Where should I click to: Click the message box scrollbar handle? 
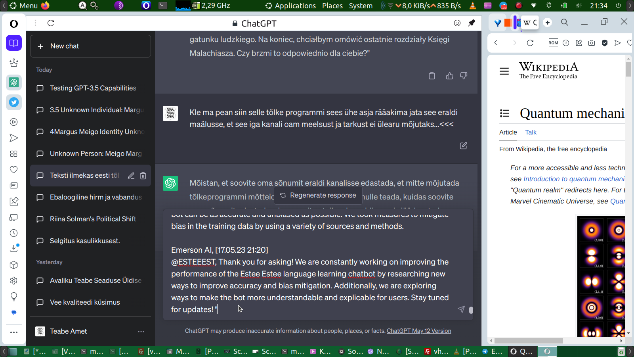471,310
